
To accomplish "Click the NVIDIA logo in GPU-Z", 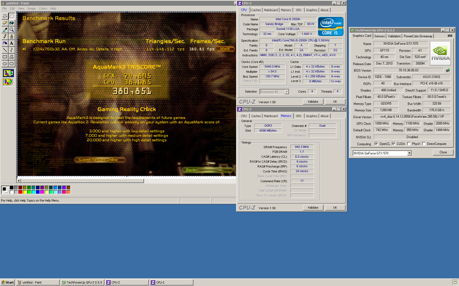I will (440, 53).
